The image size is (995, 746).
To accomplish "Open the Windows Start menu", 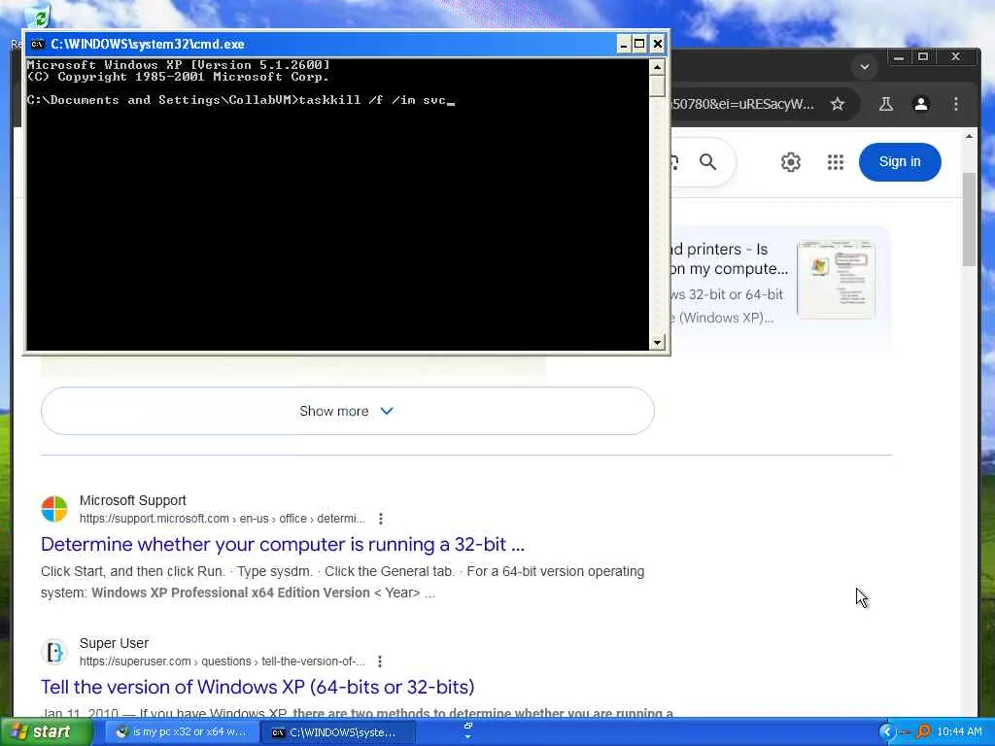I will coord(46,732).
